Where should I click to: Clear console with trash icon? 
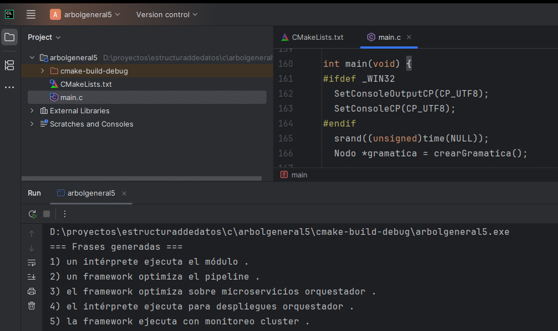tap(32, 306)
